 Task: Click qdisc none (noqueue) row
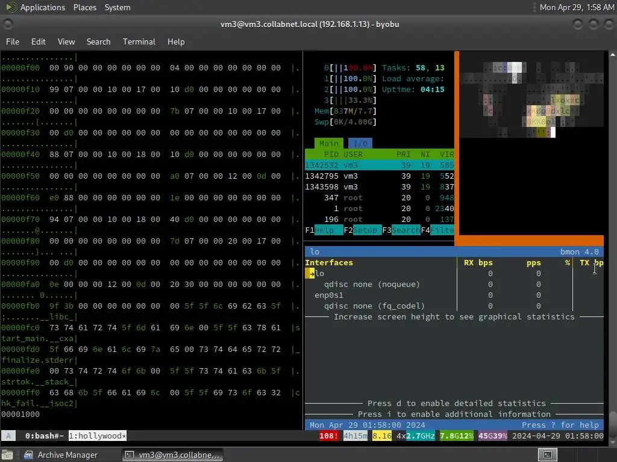coord(372,284)
